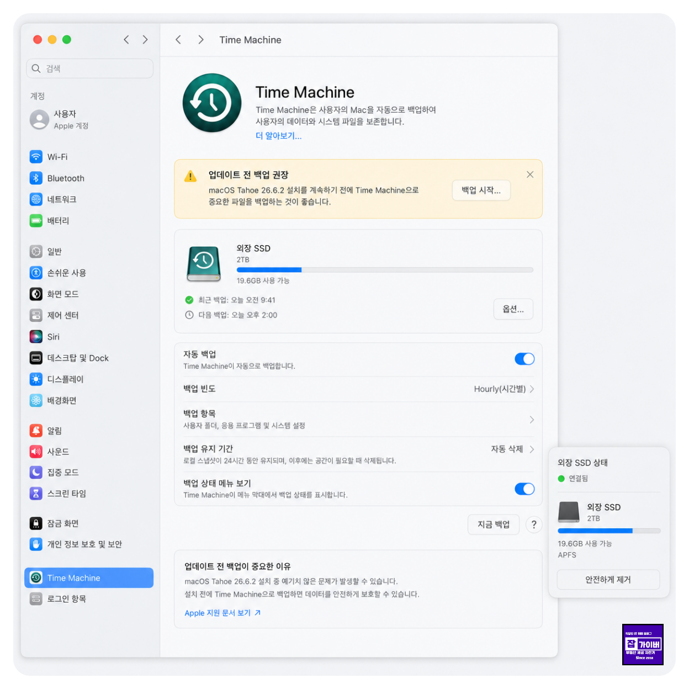Image resolution: width=689 pixels, height=689 pixels.
Task: Select the 데스크탑 및 Dock icon
Action: coord(36,358)
